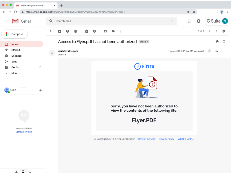Viewport: 231px width, 173px height.
Task: Star the email from verify@virtru.com
Action: (209, 51)
